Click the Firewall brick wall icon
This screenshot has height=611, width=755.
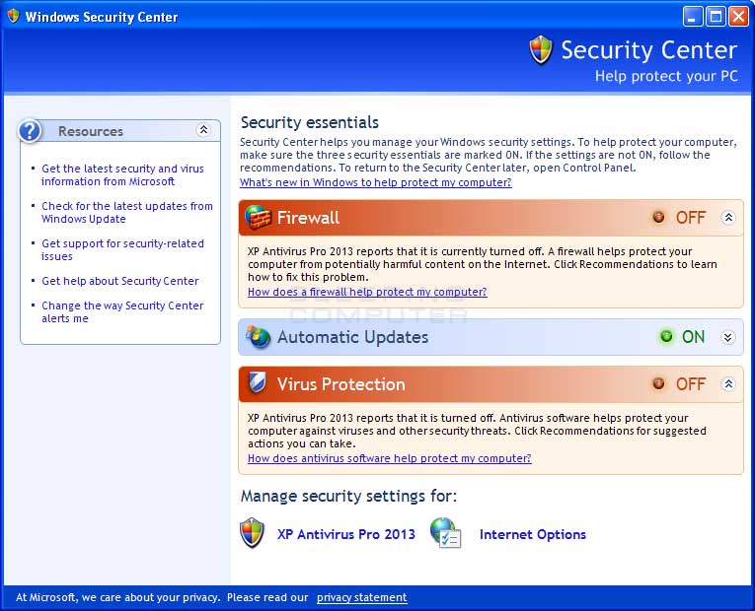click(x=258, y=217)
